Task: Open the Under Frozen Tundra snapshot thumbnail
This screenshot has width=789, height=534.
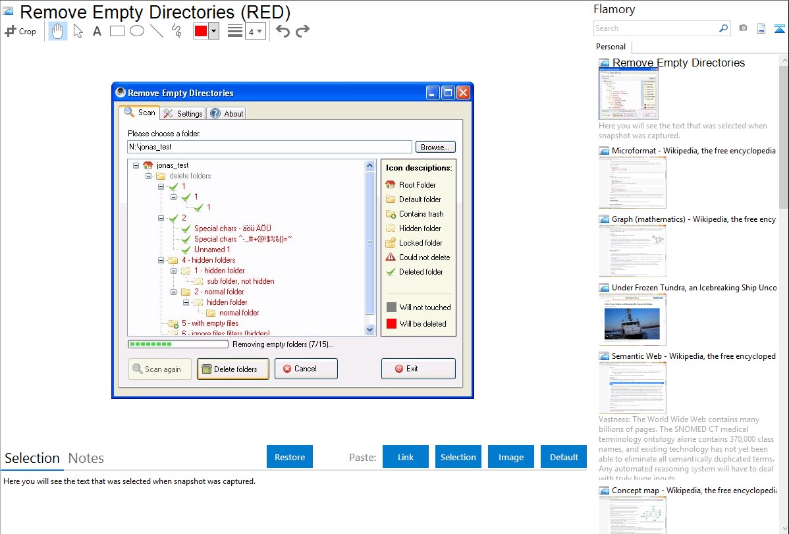Action: [632, 319]
